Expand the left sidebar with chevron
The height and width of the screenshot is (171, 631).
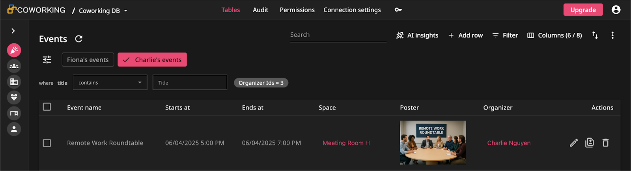point(13,31)
